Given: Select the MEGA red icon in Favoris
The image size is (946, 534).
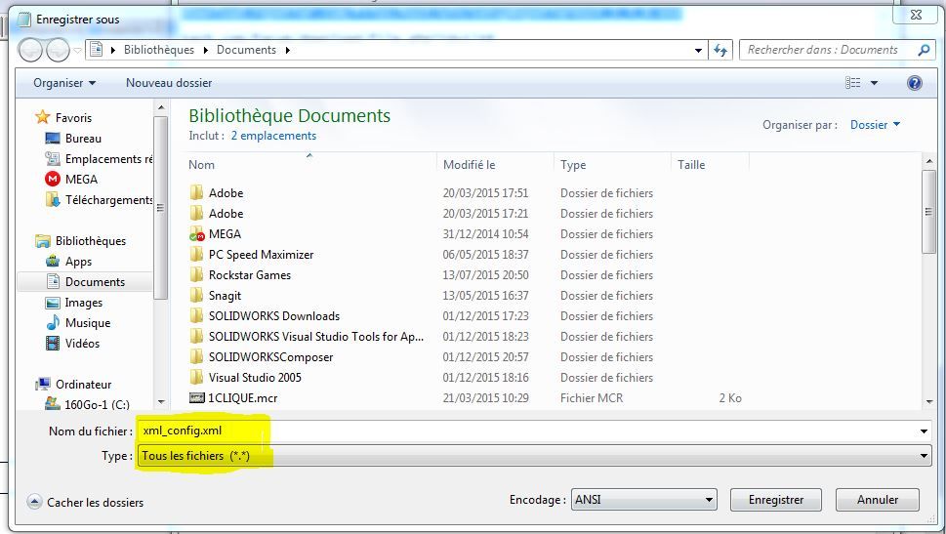Looking at the screenshot, I should pos(53,180).
